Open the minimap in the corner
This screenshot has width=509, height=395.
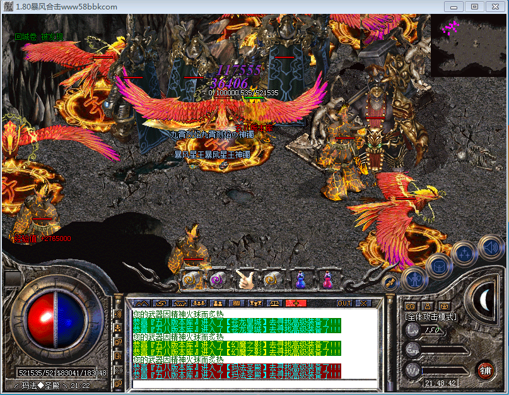pos(469,45)
